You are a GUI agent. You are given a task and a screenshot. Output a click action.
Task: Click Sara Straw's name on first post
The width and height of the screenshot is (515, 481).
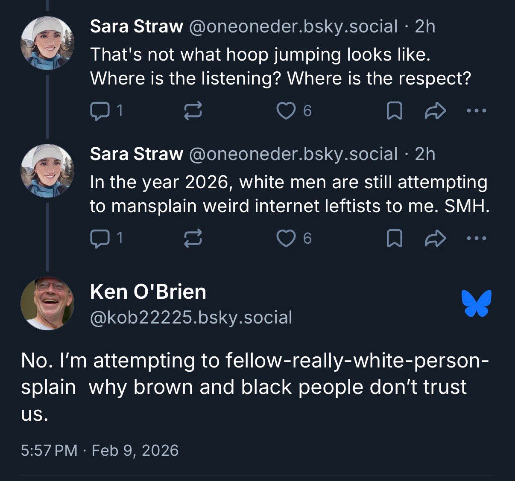(136, 26)
